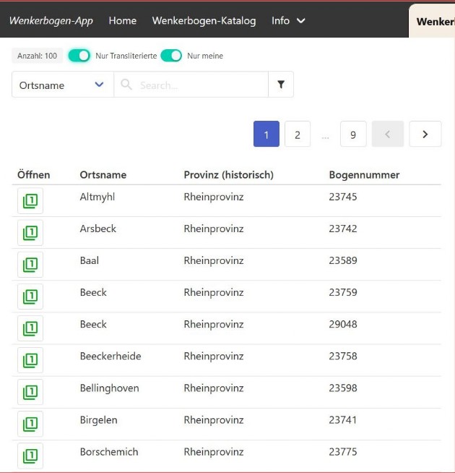The height and width of the screenshot is (473, 455).
Task: Open the Beeck entry numbered 23759
Action: click(30, 297)
